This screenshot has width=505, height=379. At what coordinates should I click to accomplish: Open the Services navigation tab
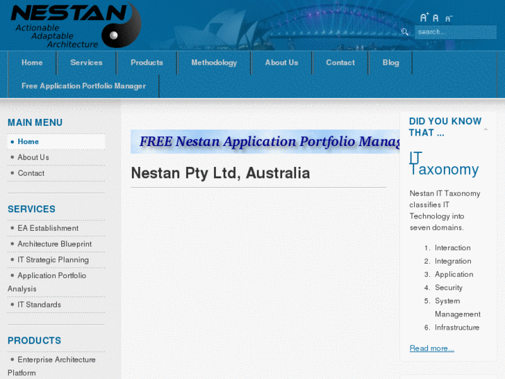(86, 63)
